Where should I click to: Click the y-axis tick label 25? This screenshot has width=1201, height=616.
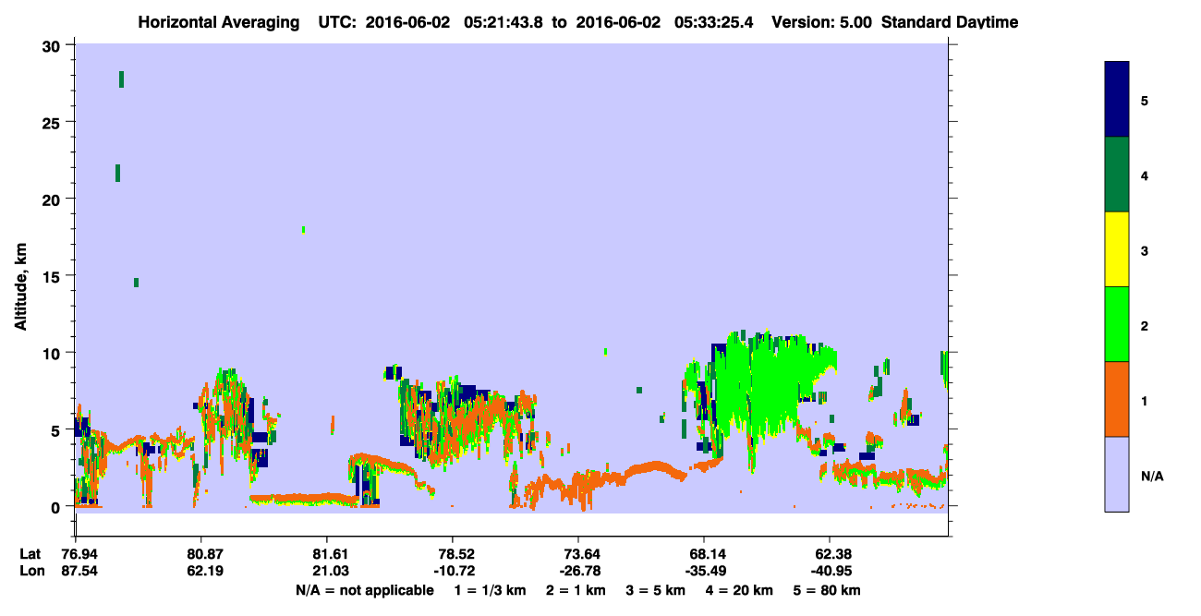(x=54, y=122)
